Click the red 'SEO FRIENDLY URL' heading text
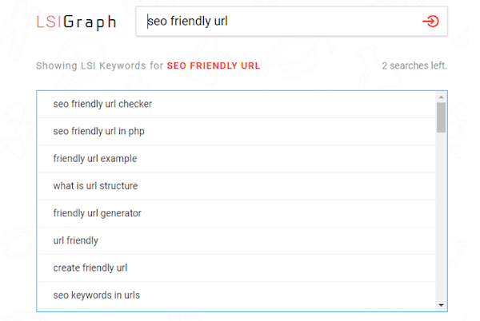This screenshot has height=321, width=480. [x=213, y=65]
